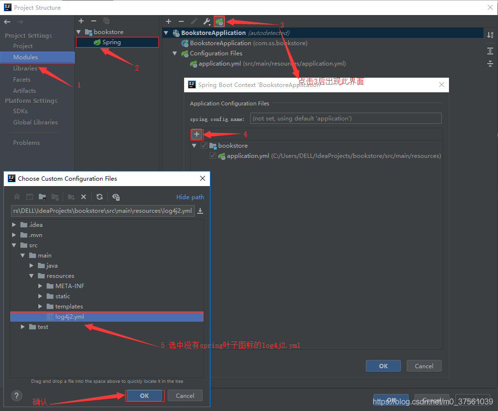
Task: Click Refresh icon in file chooser toolbar
Action: tap(100, 197)
